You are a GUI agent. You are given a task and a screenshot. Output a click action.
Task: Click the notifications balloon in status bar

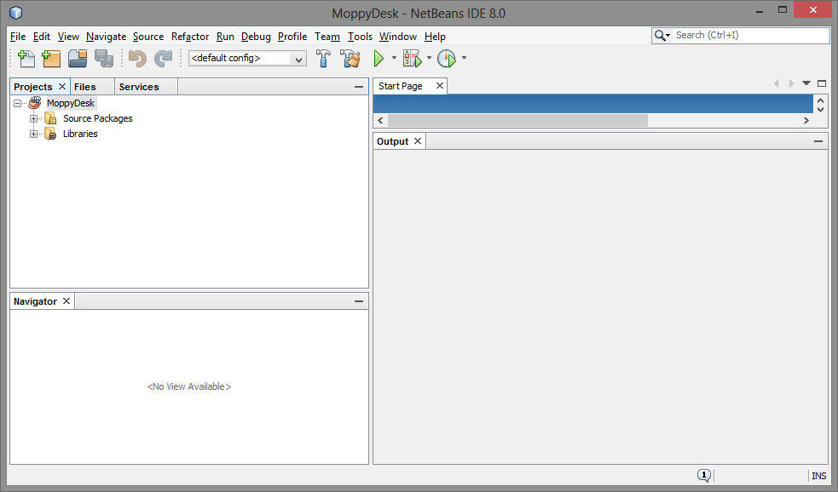click(x=704, y=475)
